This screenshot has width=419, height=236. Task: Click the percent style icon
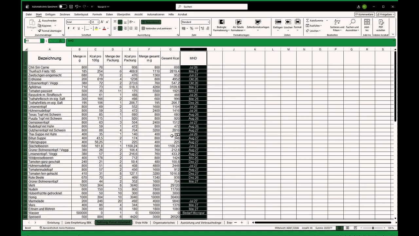pyautogui.click(x=192, y=29)
